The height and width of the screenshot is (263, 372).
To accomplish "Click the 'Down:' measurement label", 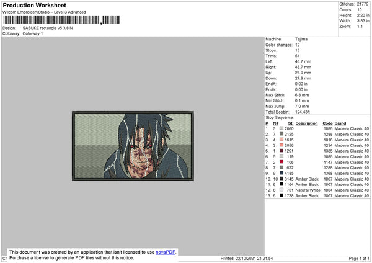I will pyautogui.click(x=271, y=78).
